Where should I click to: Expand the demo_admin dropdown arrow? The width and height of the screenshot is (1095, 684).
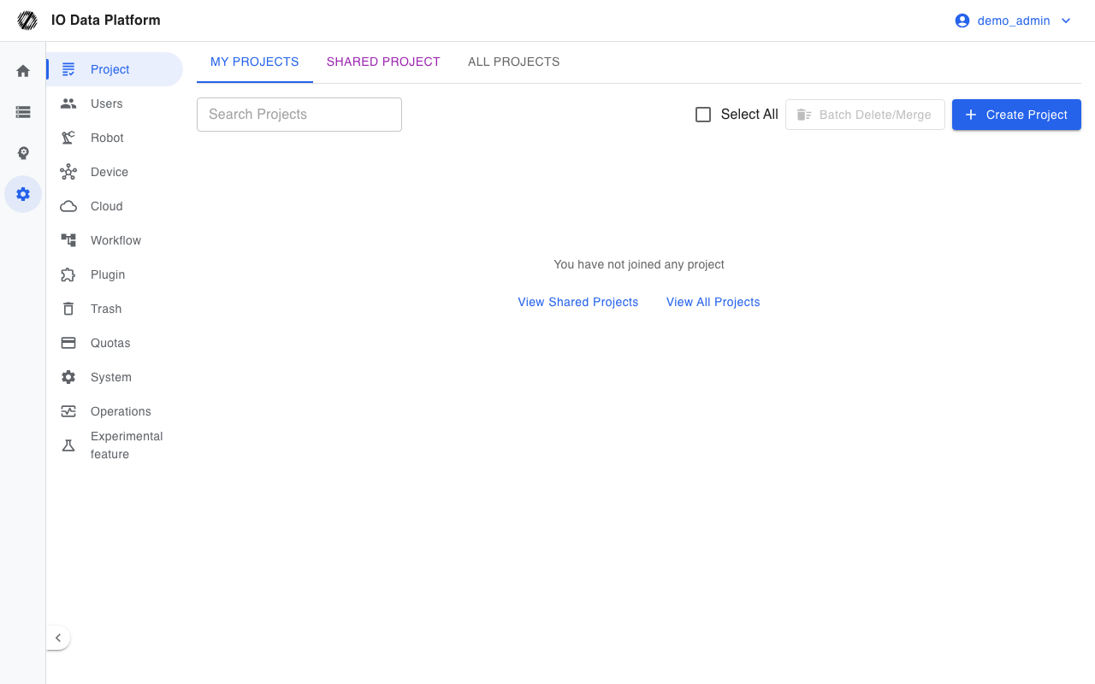click(x=1066, y=21)
